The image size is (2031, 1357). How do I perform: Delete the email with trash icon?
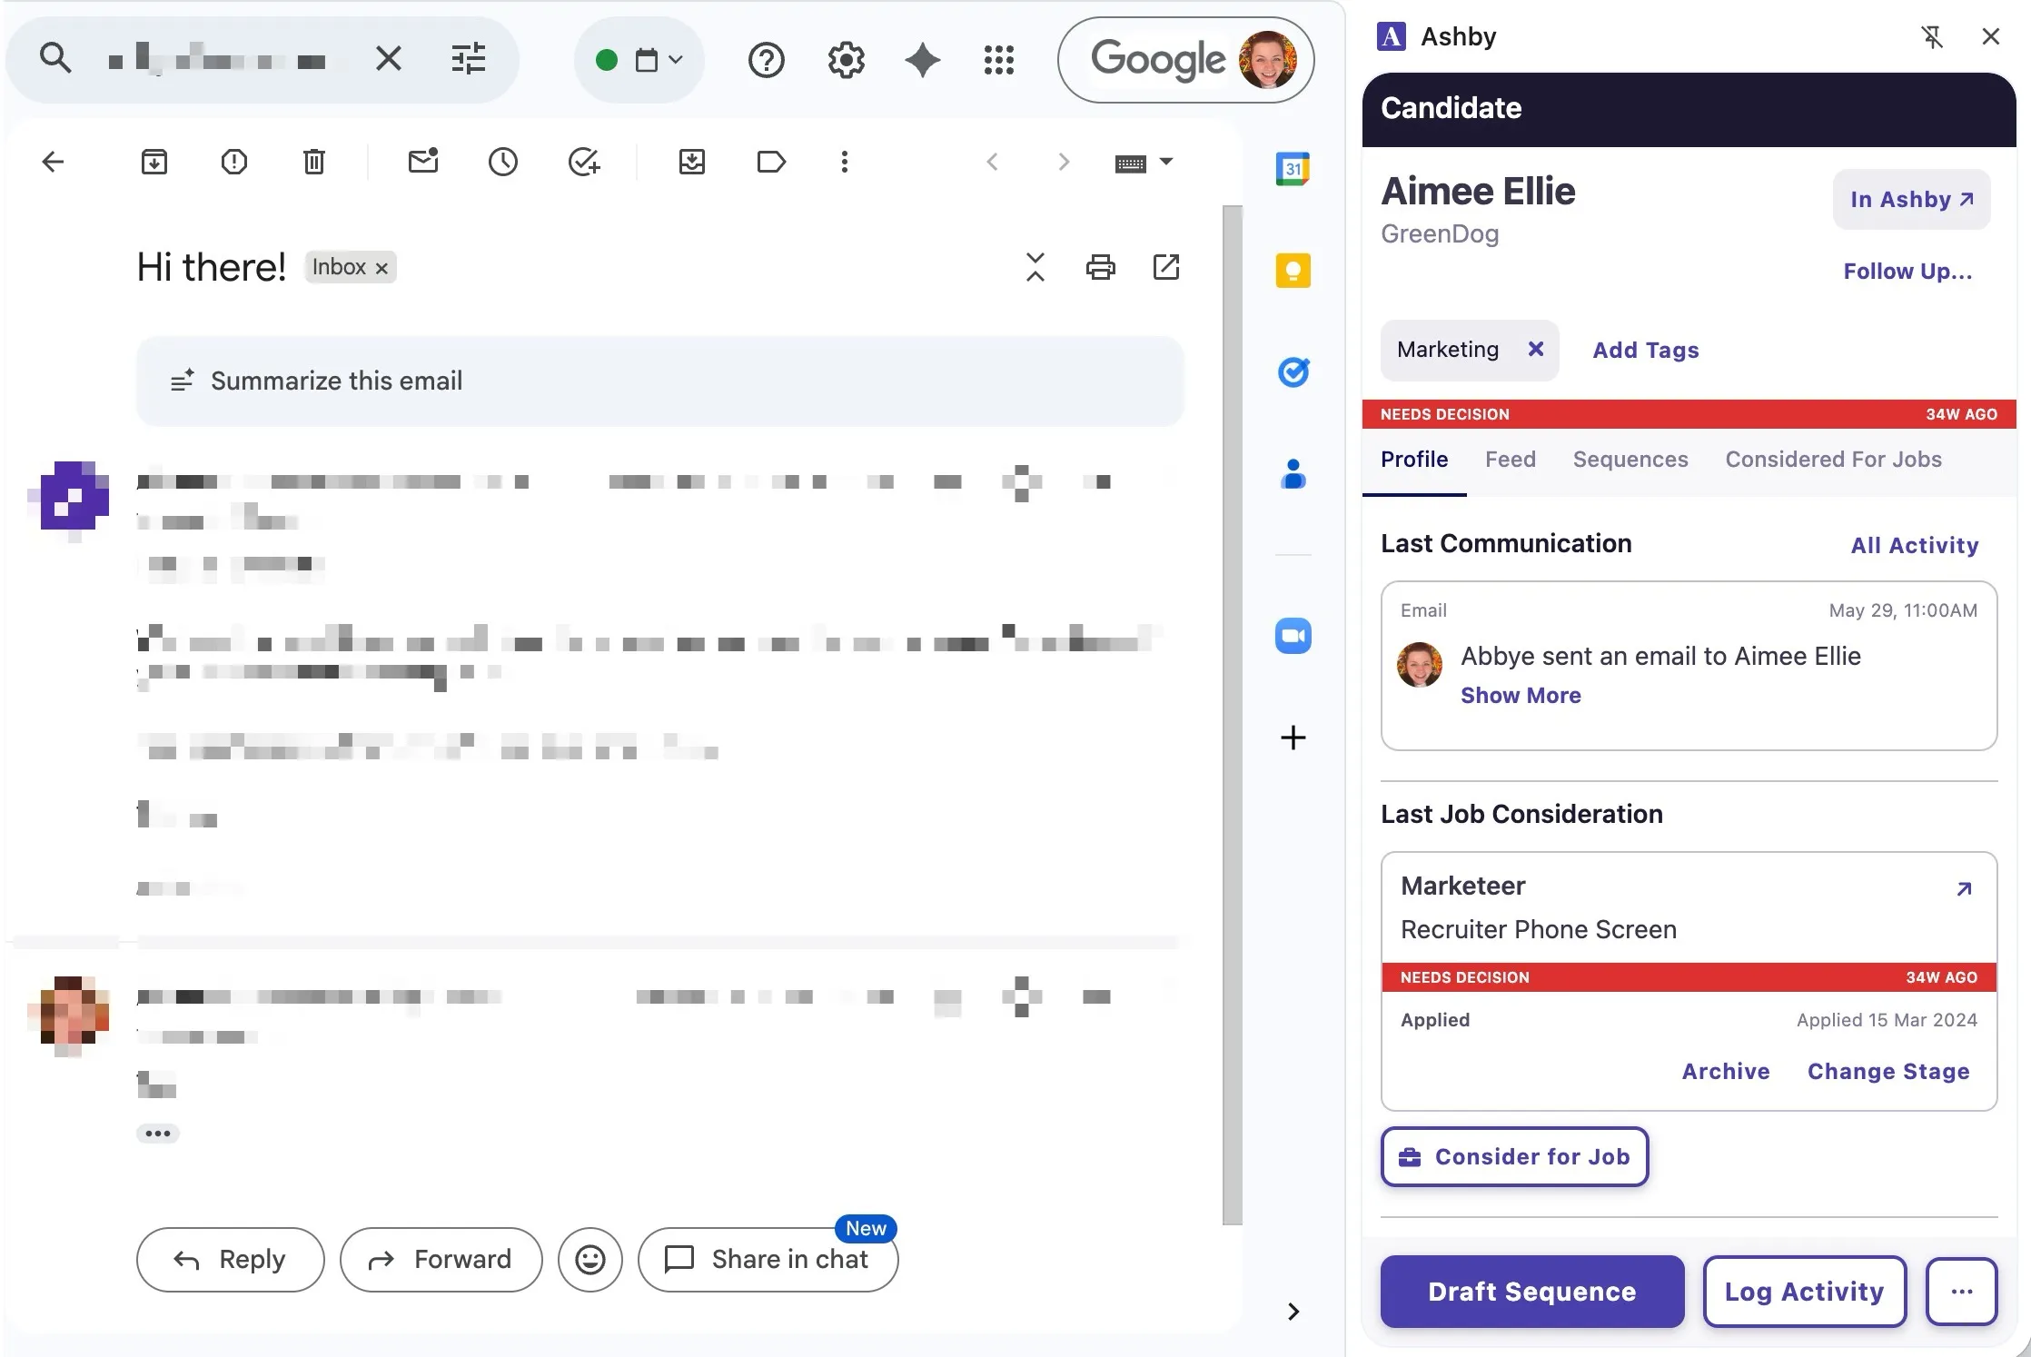(314, 162)
